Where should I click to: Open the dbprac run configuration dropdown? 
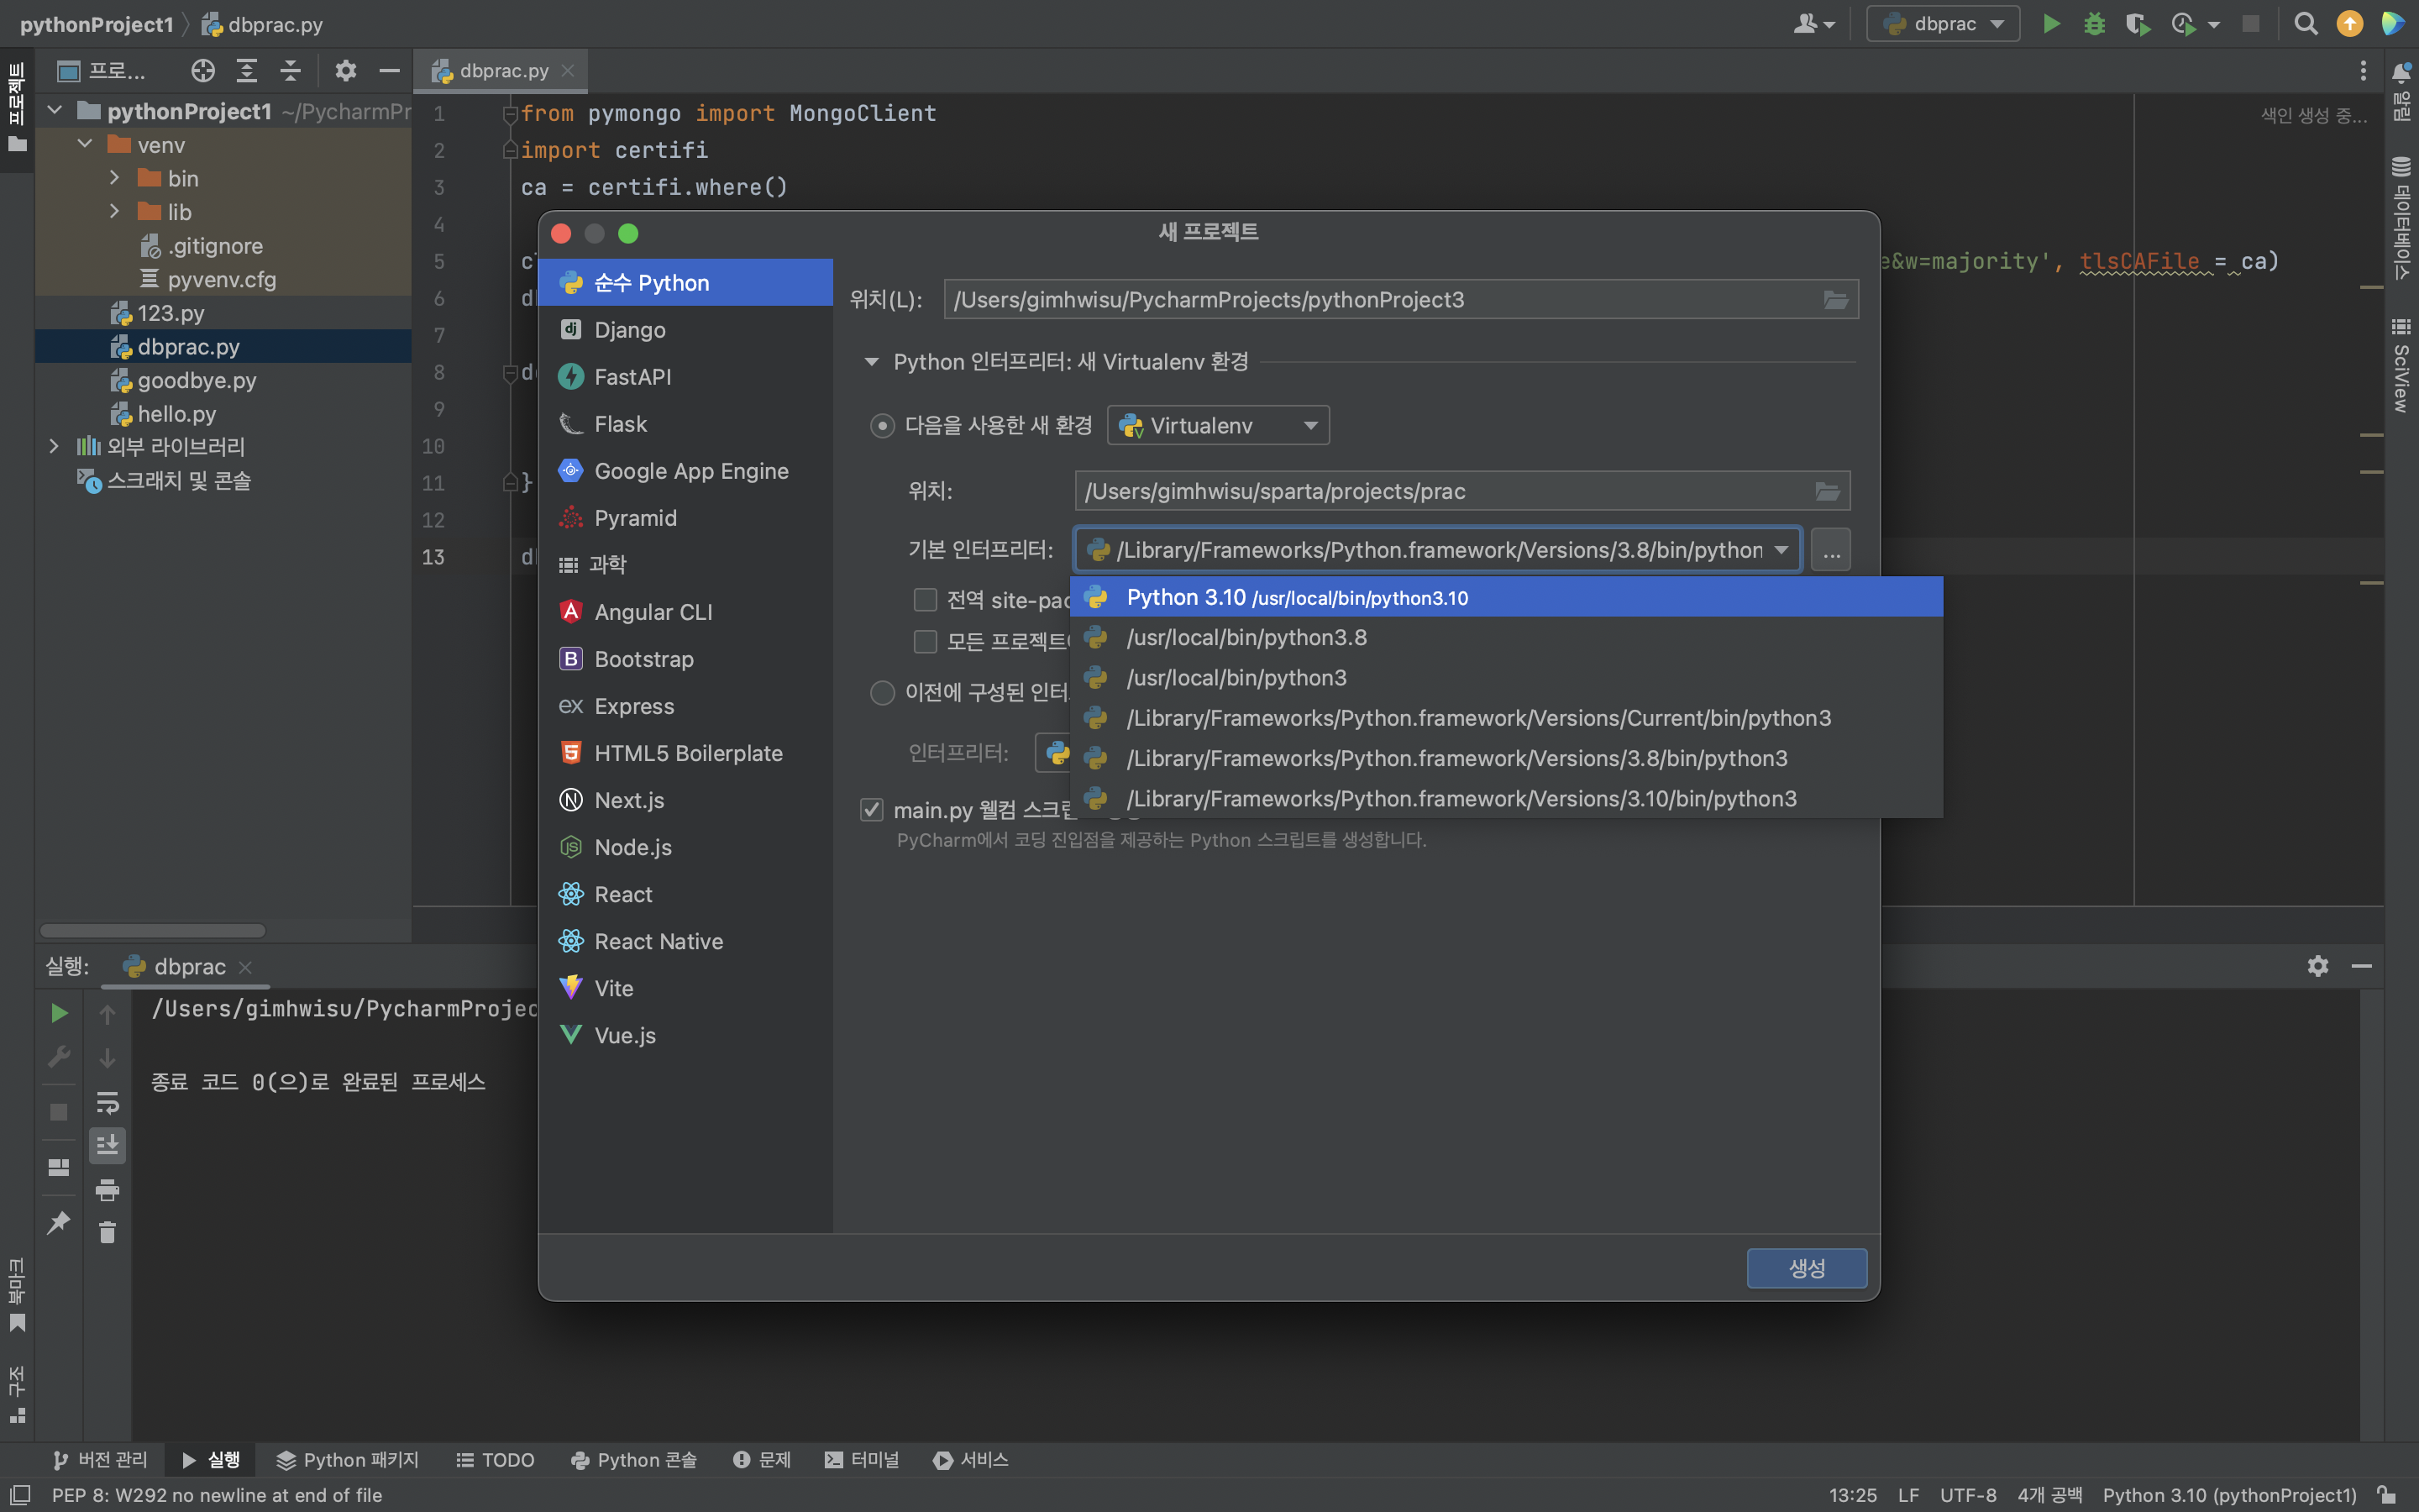1942,24
